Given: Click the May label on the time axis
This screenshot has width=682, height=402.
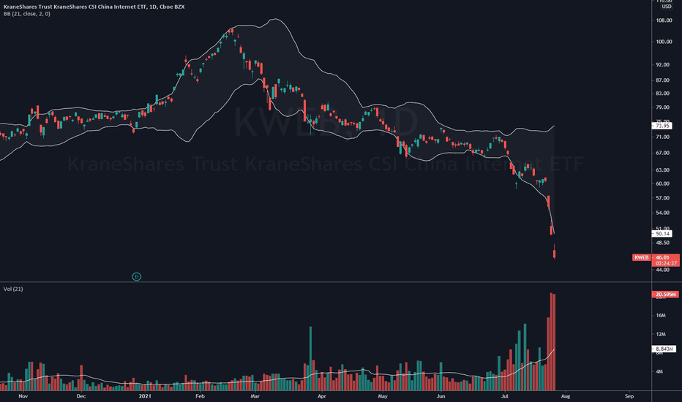Looking at the screenshot, I should pos(383,396).
